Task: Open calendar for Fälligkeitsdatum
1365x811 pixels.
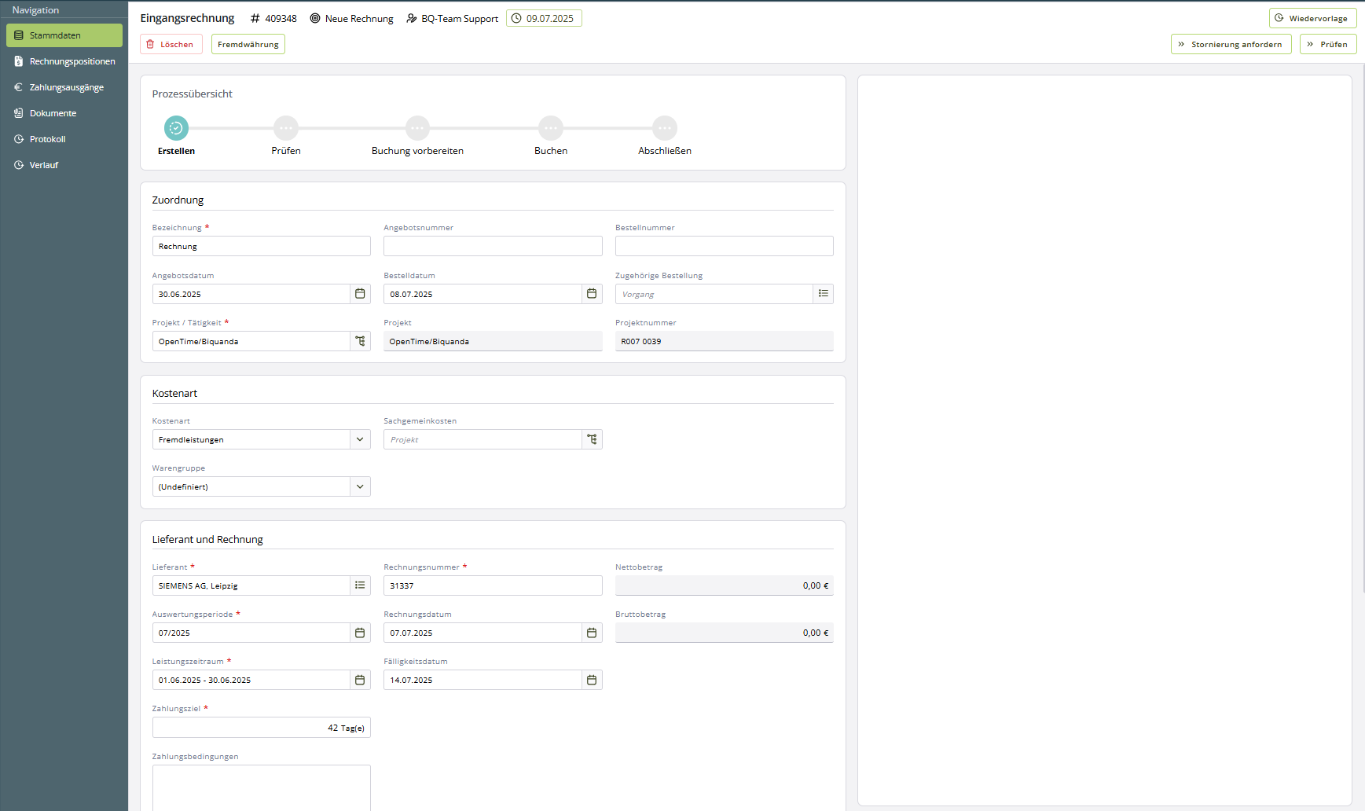Action: click(x=592, y=680)
